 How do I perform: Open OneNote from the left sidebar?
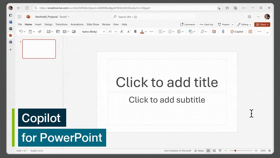10,42
